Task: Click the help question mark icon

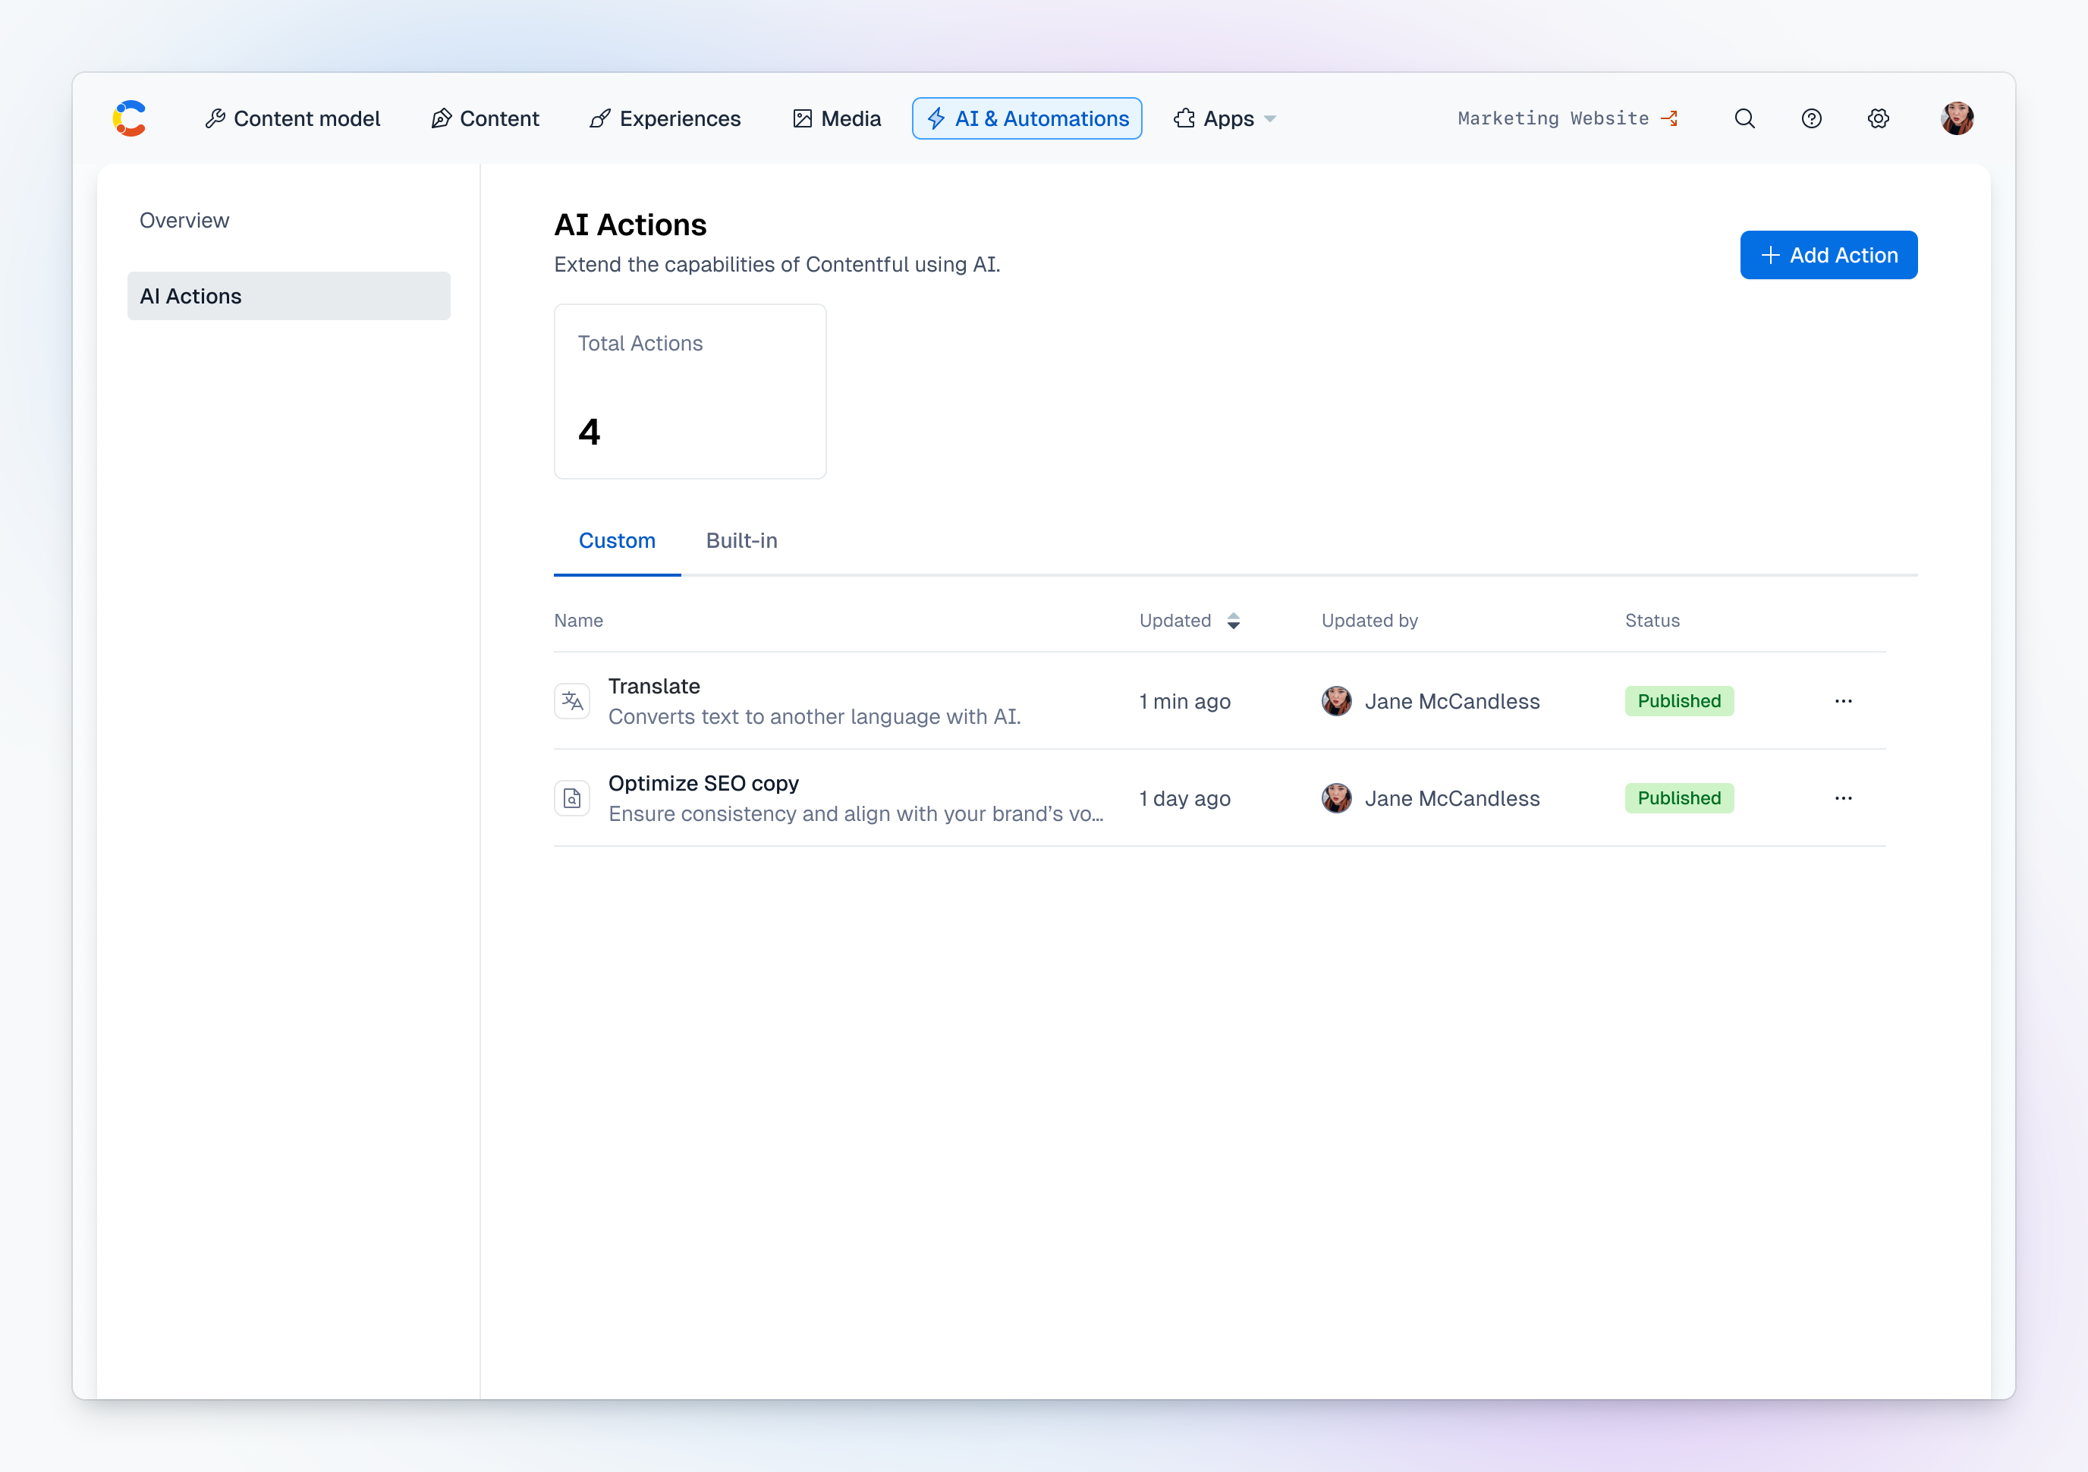Action: 1810,118
